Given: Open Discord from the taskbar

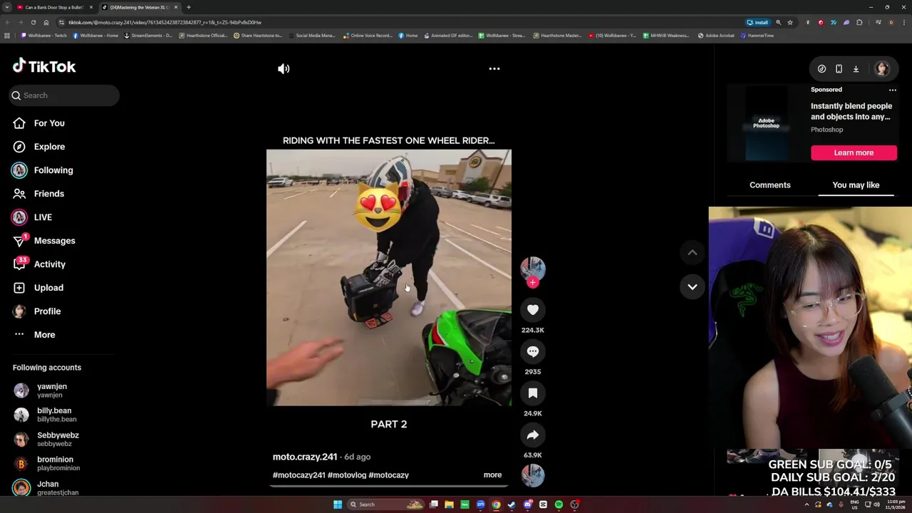Looking at the screenshot, I should click(x=527, y=504).
